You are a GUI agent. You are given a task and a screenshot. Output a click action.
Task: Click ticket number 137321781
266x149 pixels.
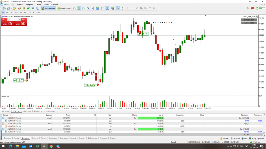(66, 118)
